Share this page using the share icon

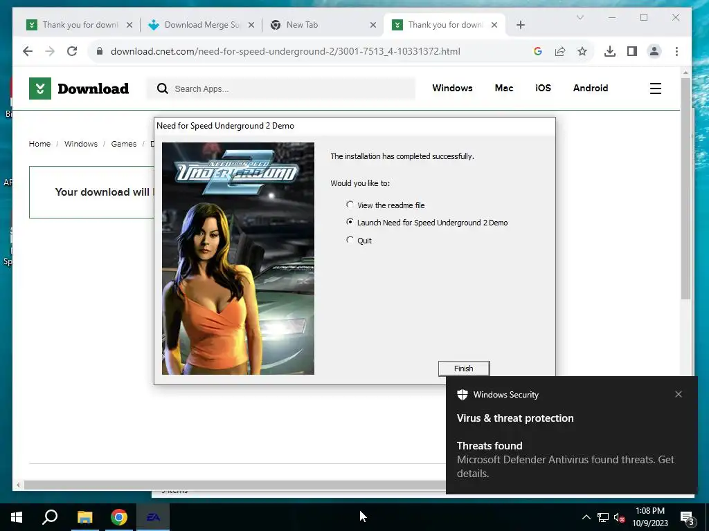click(x=559, y=51)
